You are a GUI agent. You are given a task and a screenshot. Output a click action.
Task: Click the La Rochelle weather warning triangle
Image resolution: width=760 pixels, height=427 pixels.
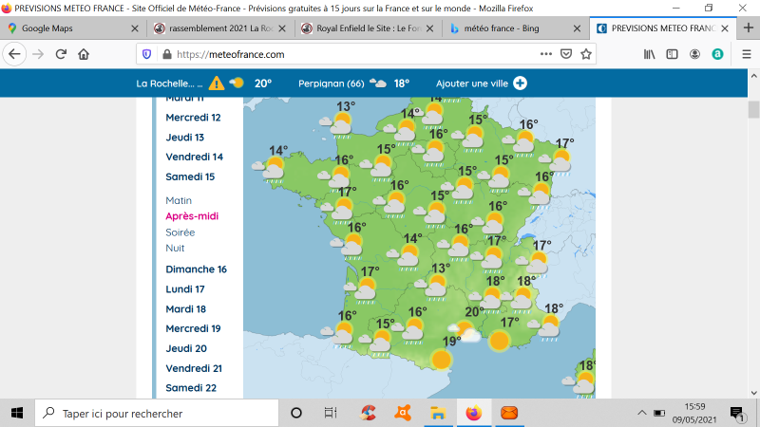pyautogui.click(x=217, y=84)
